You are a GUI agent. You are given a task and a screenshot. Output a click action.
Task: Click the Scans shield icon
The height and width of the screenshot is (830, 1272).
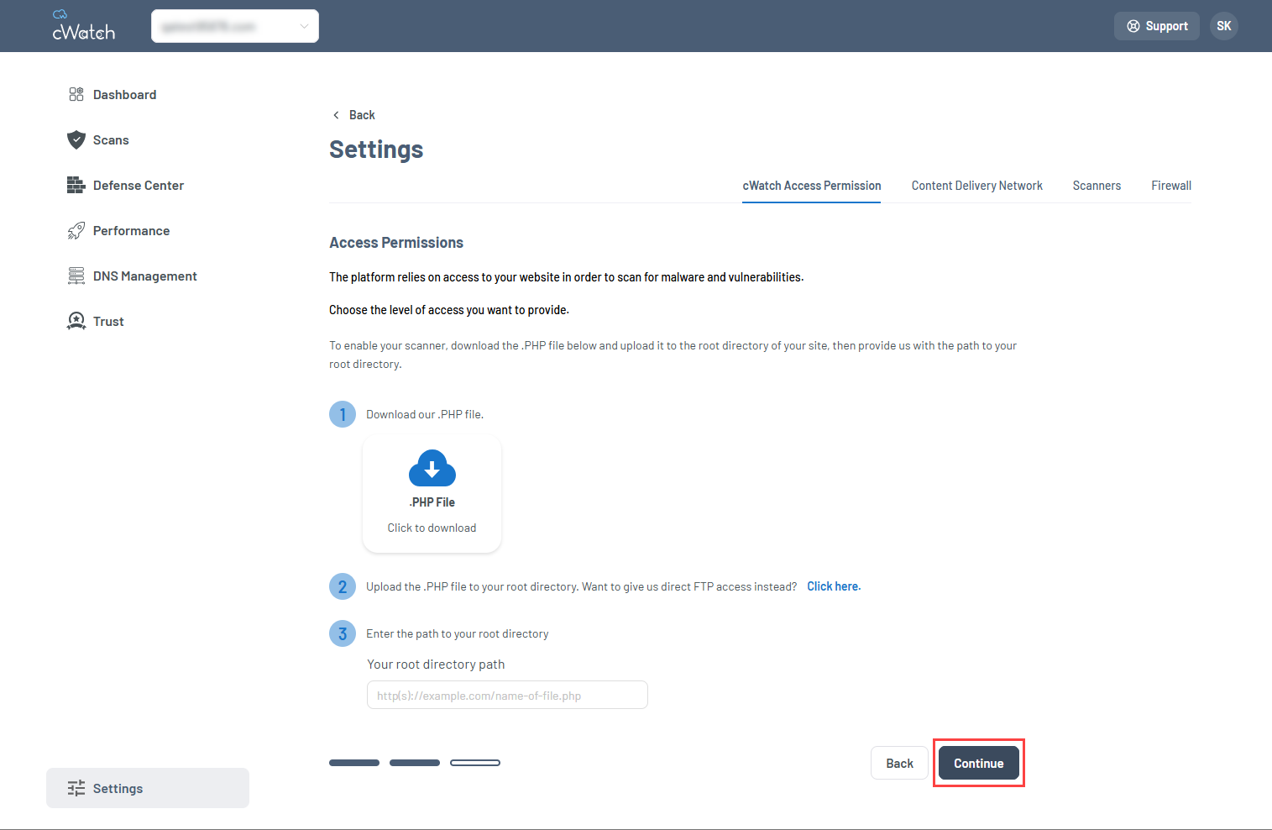(x=76, y=139)
